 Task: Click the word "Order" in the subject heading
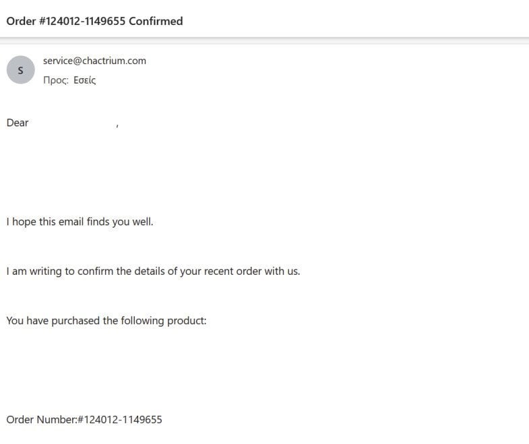[x=21, y=21]
